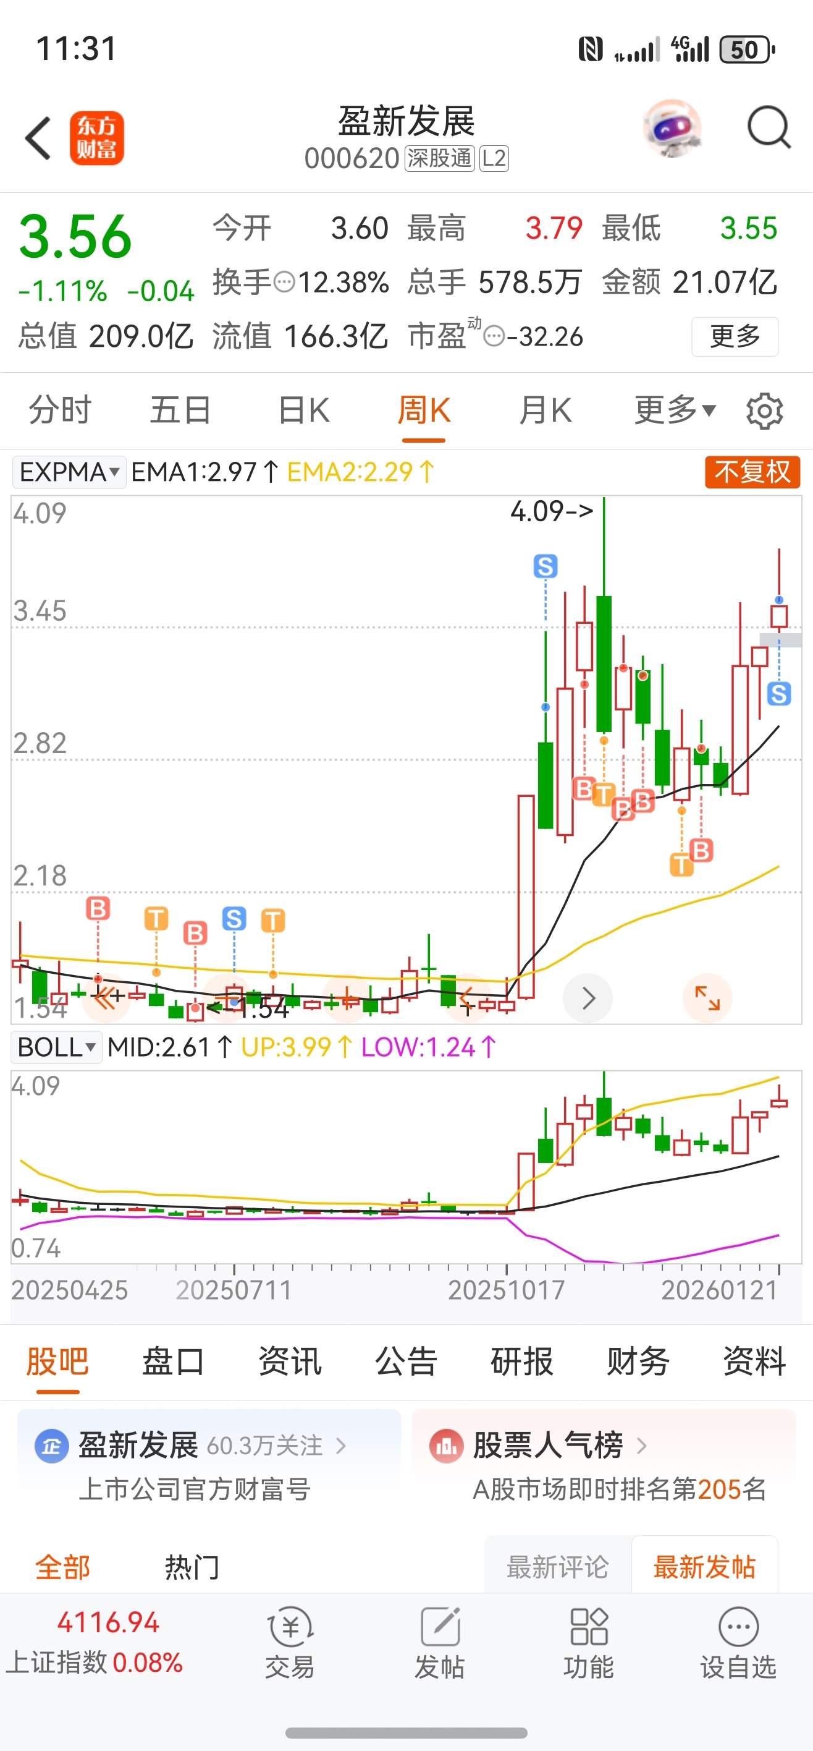
Task: Tap the back arrow icon
Action: point(38,138)
